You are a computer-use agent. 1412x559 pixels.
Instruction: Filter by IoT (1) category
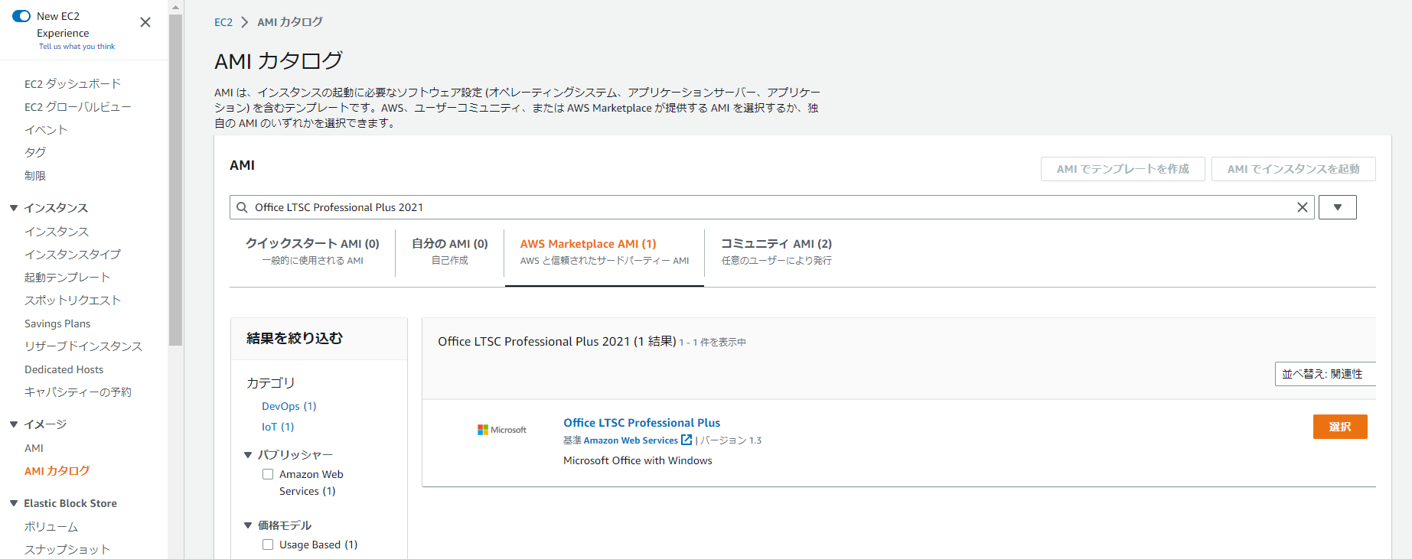(278, 427)
